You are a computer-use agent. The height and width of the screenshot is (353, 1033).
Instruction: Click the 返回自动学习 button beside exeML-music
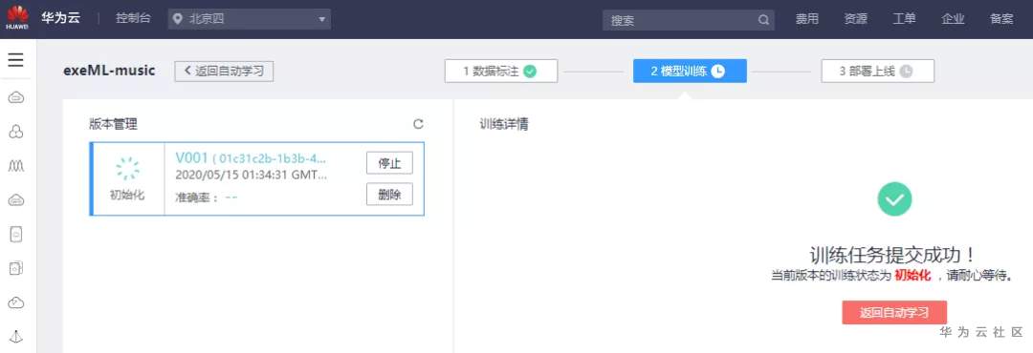224,71
